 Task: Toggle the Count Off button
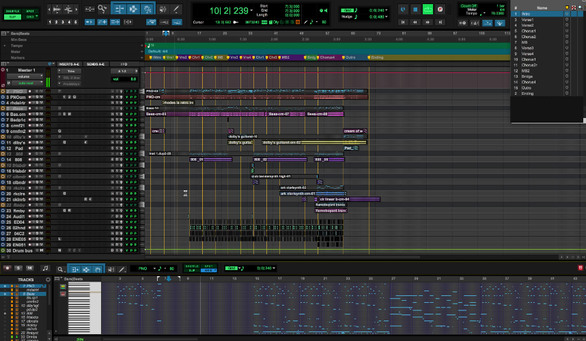click(469, 6)
